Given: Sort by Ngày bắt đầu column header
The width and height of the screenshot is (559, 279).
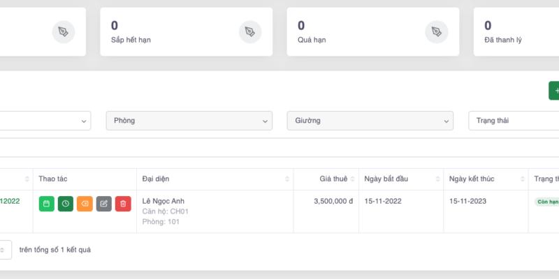Looking at the screenshot, I should pyautogui.click(x=400, y=179).
